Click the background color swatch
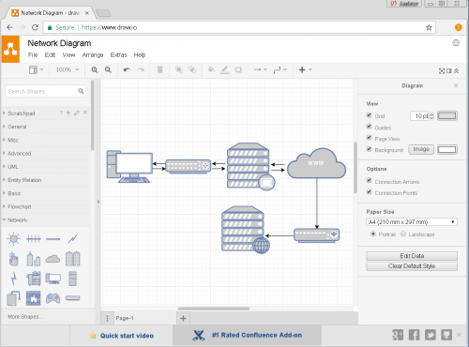The width and height of the screenshot is (469, 347). pos(447,149)
